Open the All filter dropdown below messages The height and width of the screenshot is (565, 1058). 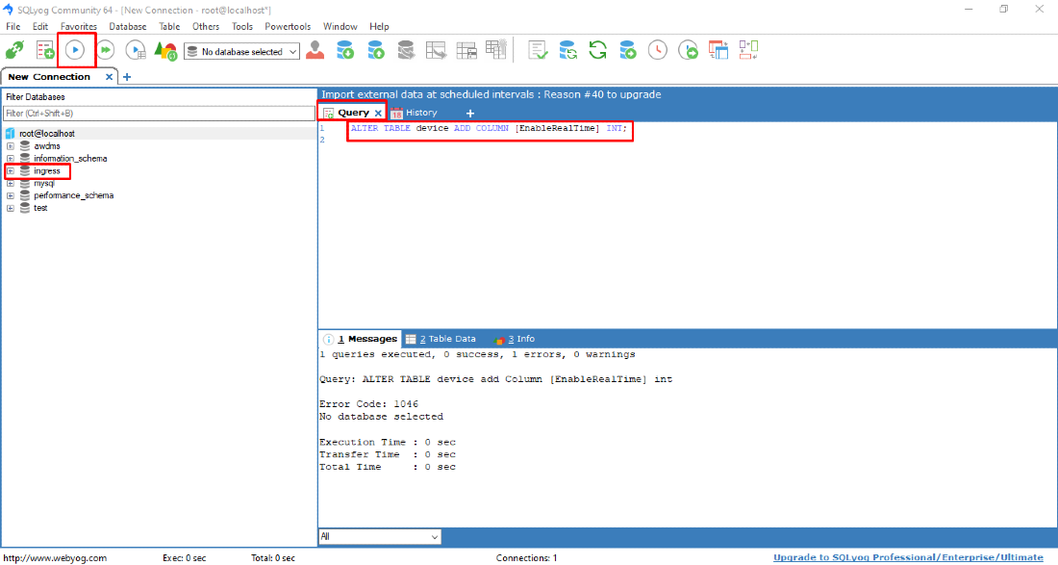coord(380,537)
